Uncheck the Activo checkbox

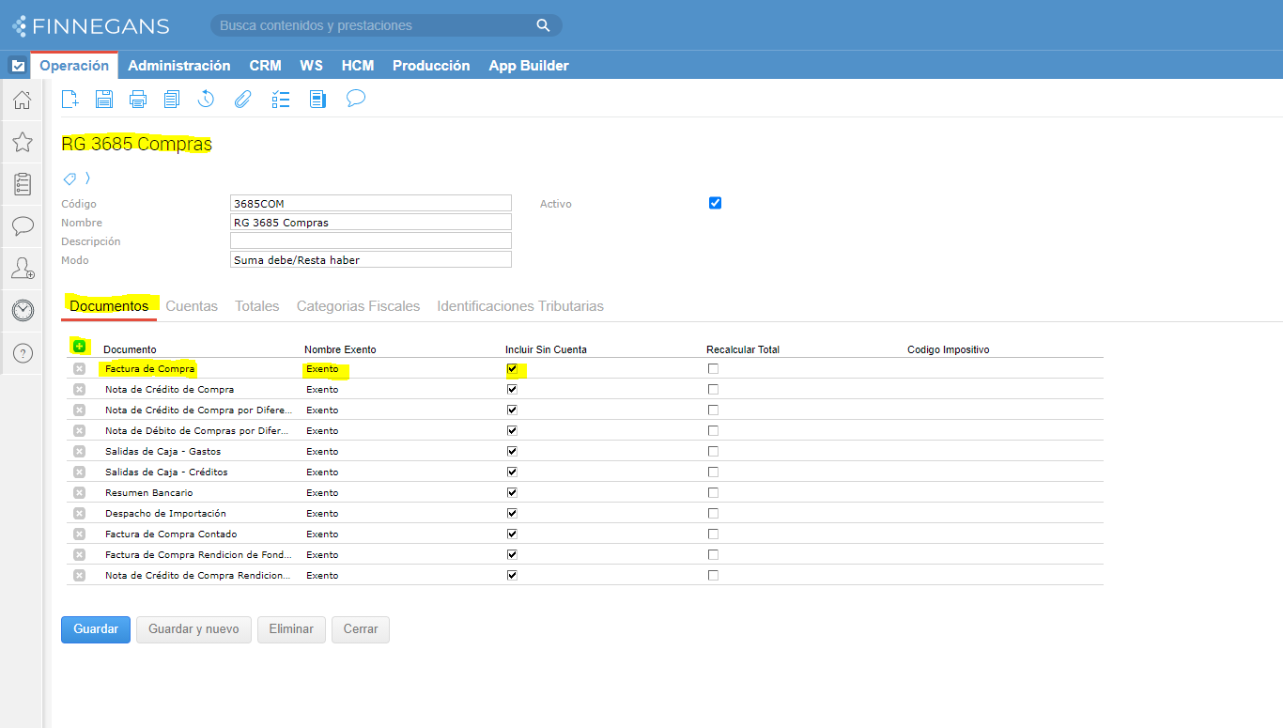715,203
